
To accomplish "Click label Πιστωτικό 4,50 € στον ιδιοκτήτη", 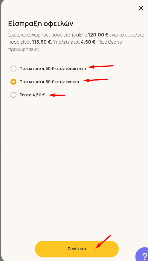I will click(x=53, y=69).
